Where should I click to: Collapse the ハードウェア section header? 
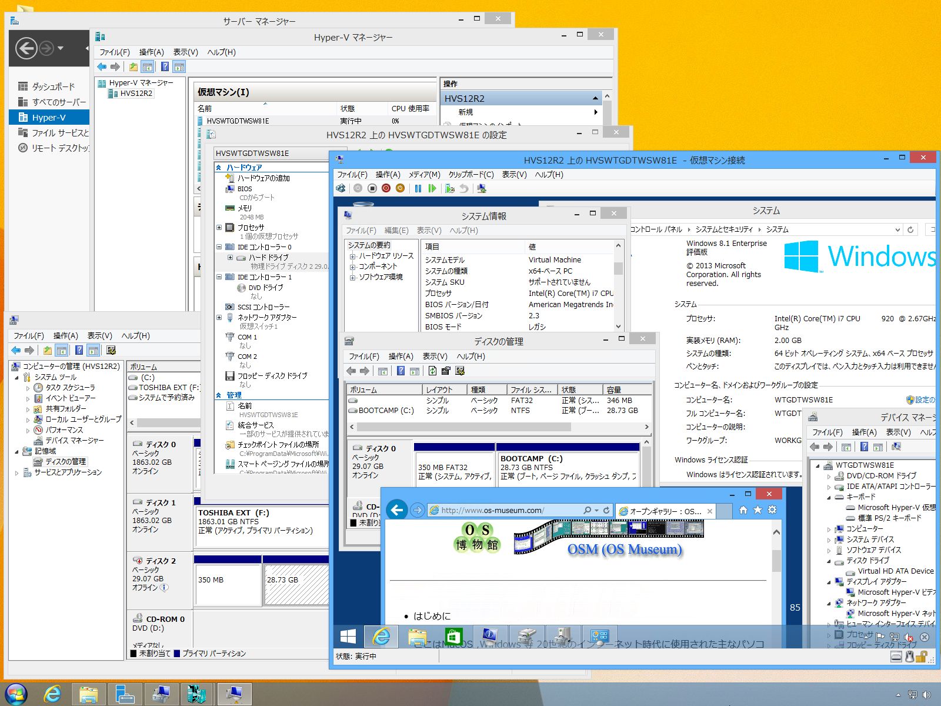tap(219, 168)
